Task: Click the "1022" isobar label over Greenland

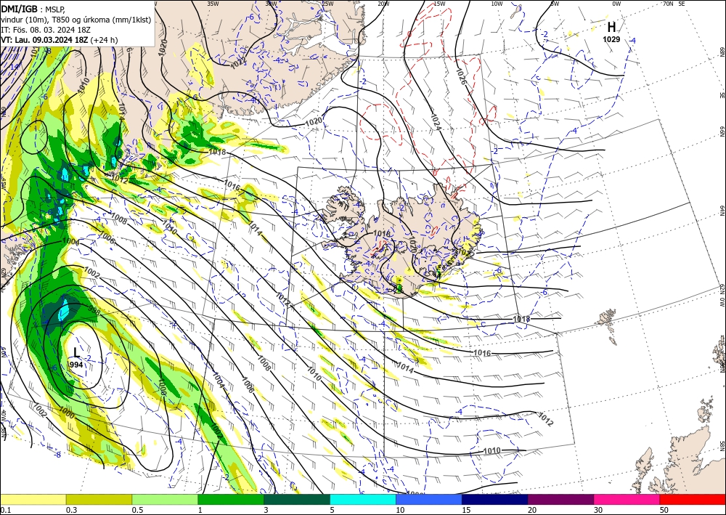Action: pyautogui.click(x=238, y=62)
